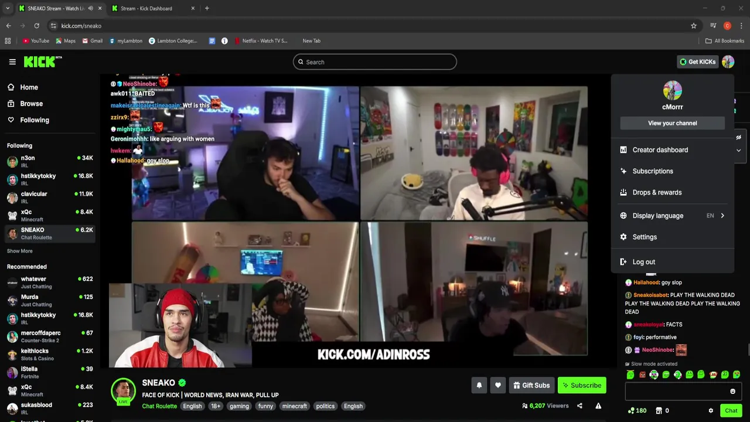The height and width of the screenshot is (422, 750).
Task: Expand the Display language submenu
Action: coord(672,216)
